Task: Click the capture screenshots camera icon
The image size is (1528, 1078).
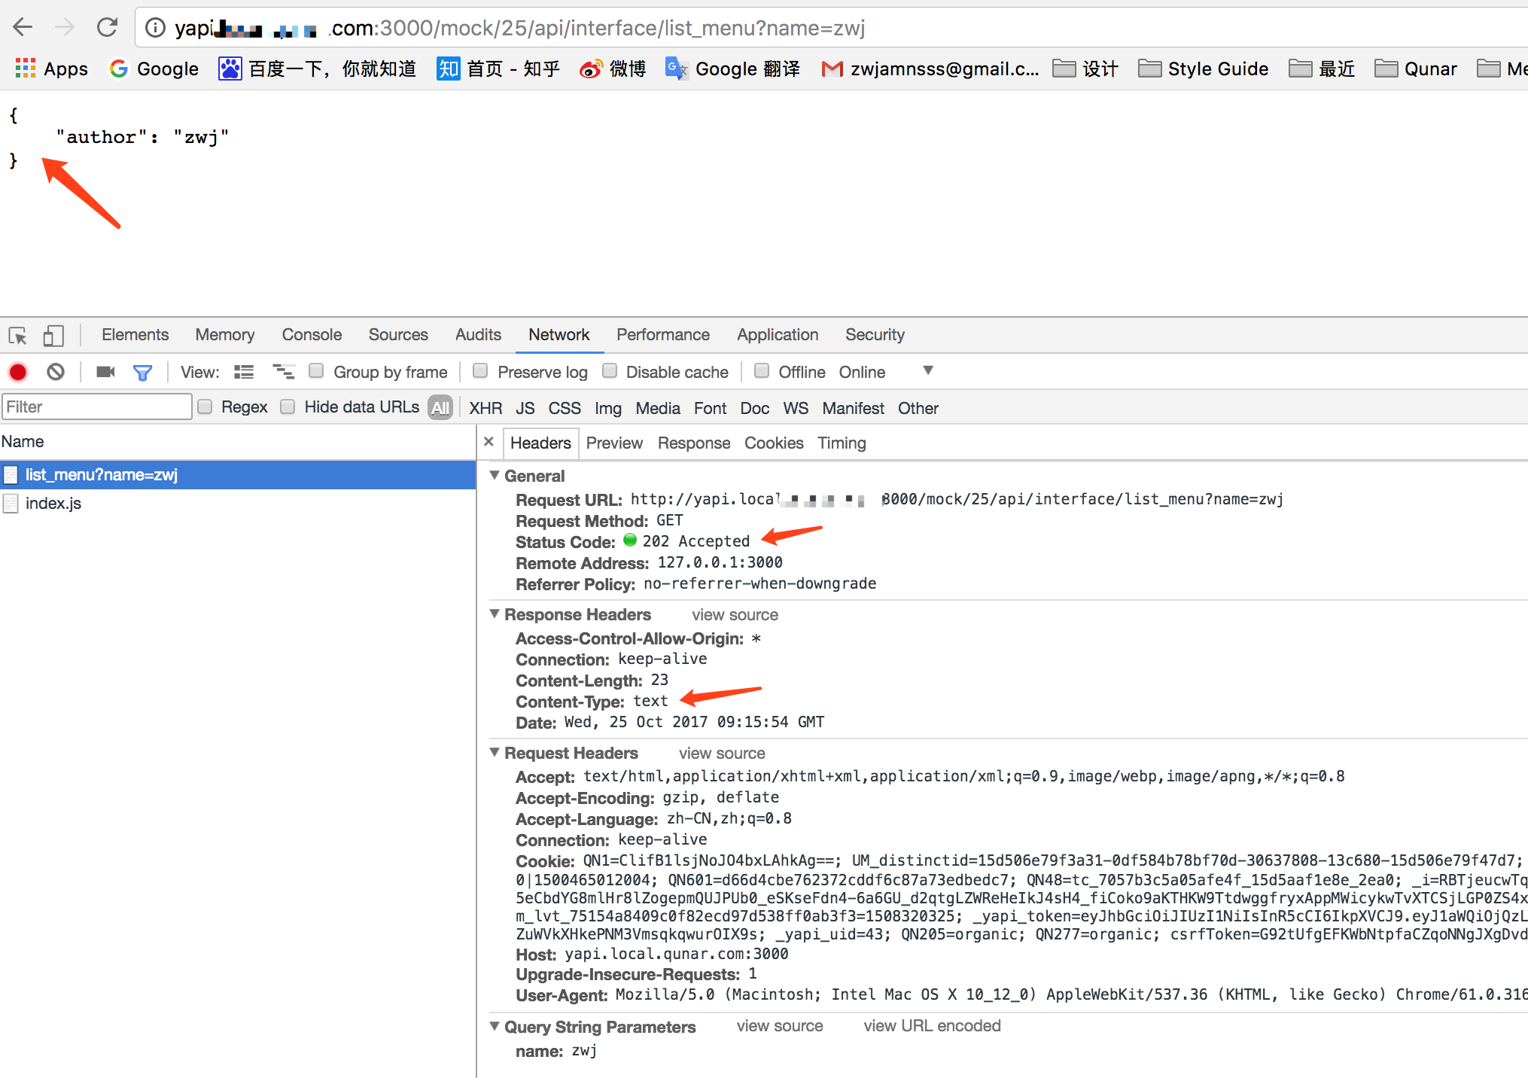Action: [x=105, y=372]
